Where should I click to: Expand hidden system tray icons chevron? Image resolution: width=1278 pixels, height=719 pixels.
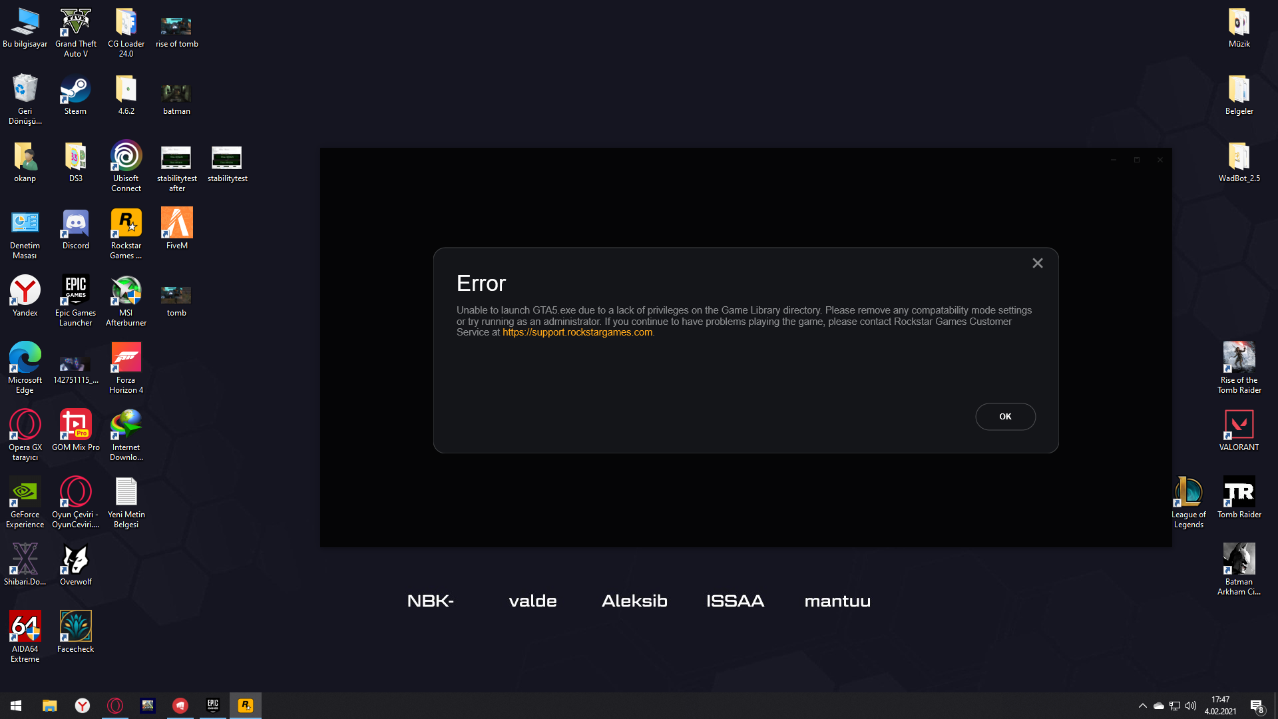click(1143, 706)
